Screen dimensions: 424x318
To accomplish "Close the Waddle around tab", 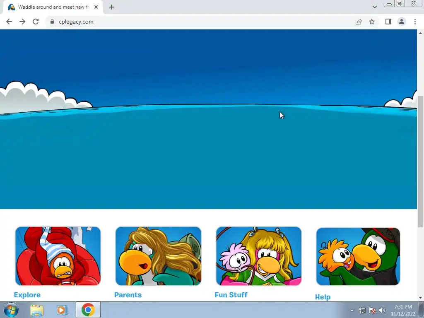I will click(96, 7).
